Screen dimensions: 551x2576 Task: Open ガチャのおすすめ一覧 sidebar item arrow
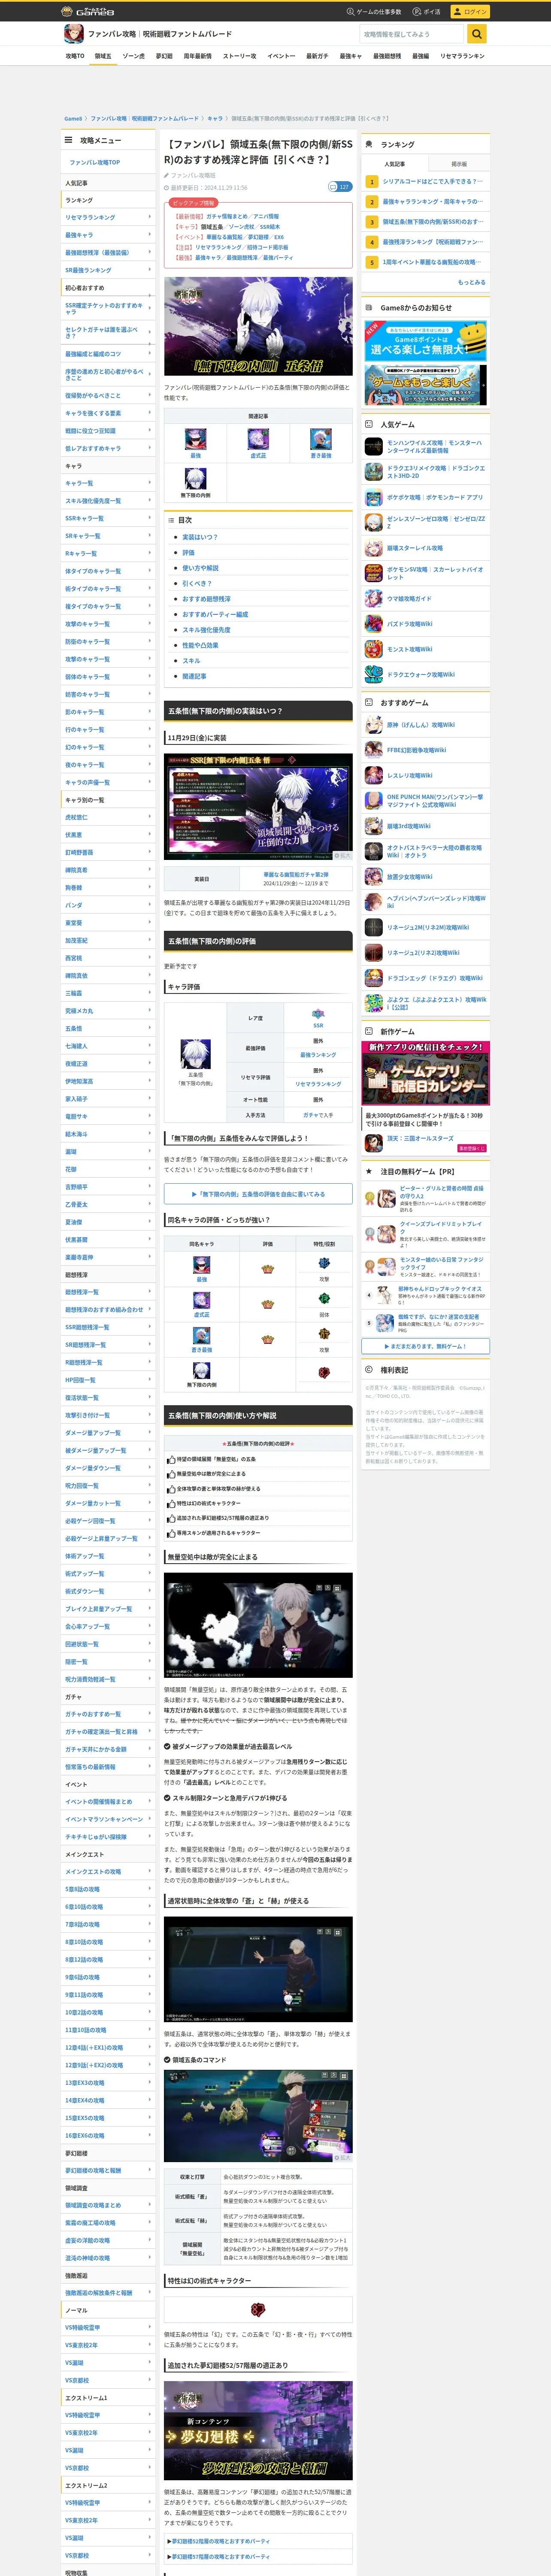coord(150,1714)
